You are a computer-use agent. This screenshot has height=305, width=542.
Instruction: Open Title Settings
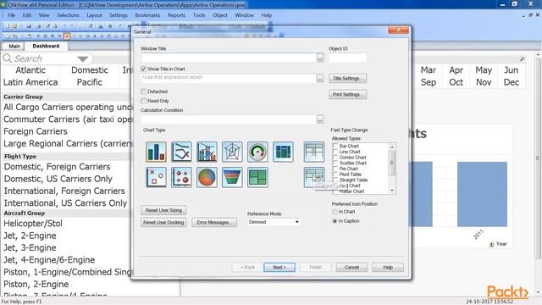pyautogui.click(x=347, y=79)
